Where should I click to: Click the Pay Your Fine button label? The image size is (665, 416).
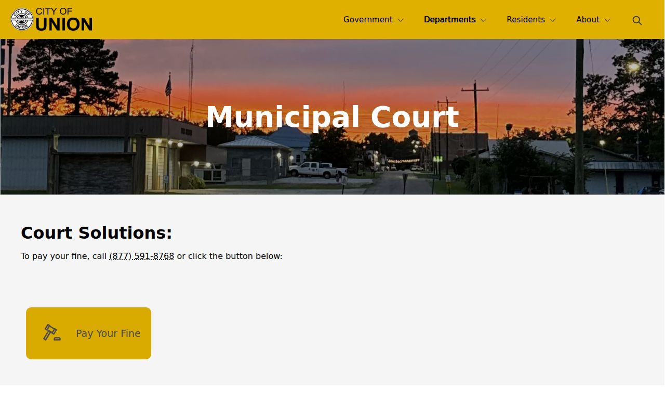tap(108, 333)
